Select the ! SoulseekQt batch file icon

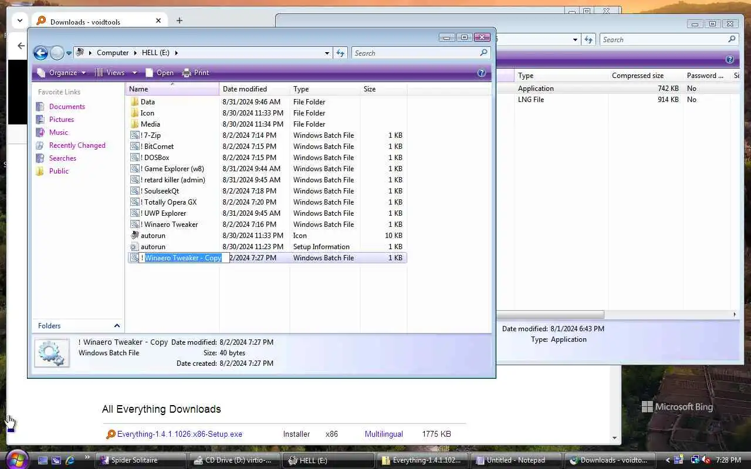coord(135,191)
